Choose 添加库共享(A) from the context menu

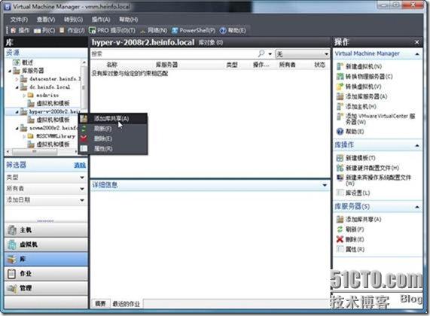tap(113, 119)
